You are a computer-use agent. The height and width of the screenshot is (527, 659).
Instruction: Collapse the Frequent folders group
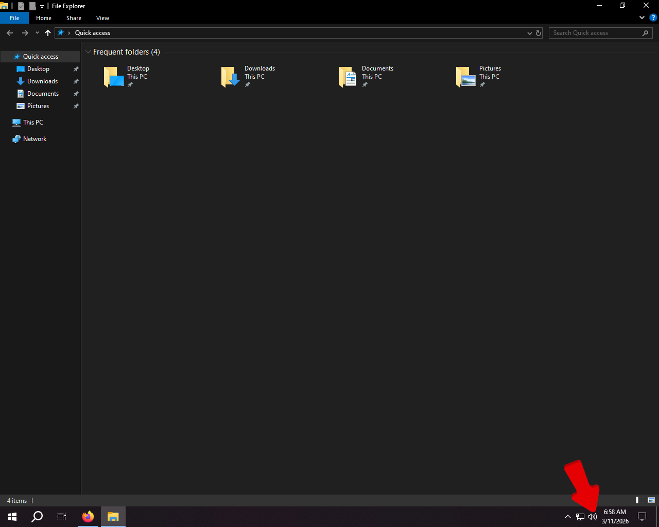pyautogui.click(x=88, y=52)
